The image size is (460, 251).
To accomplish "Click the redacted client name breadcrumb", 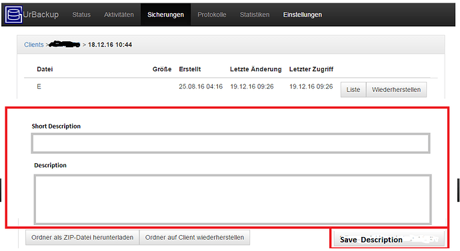I will pos(64,45).
